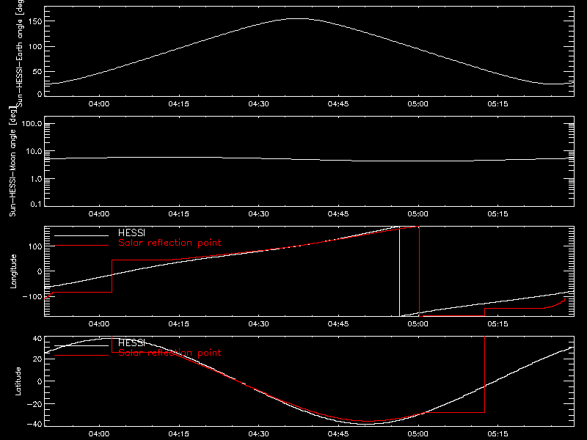Click 04:00 under the Moon angle plot
Screen dimensions: 587x440
click(x=99, y=213)
